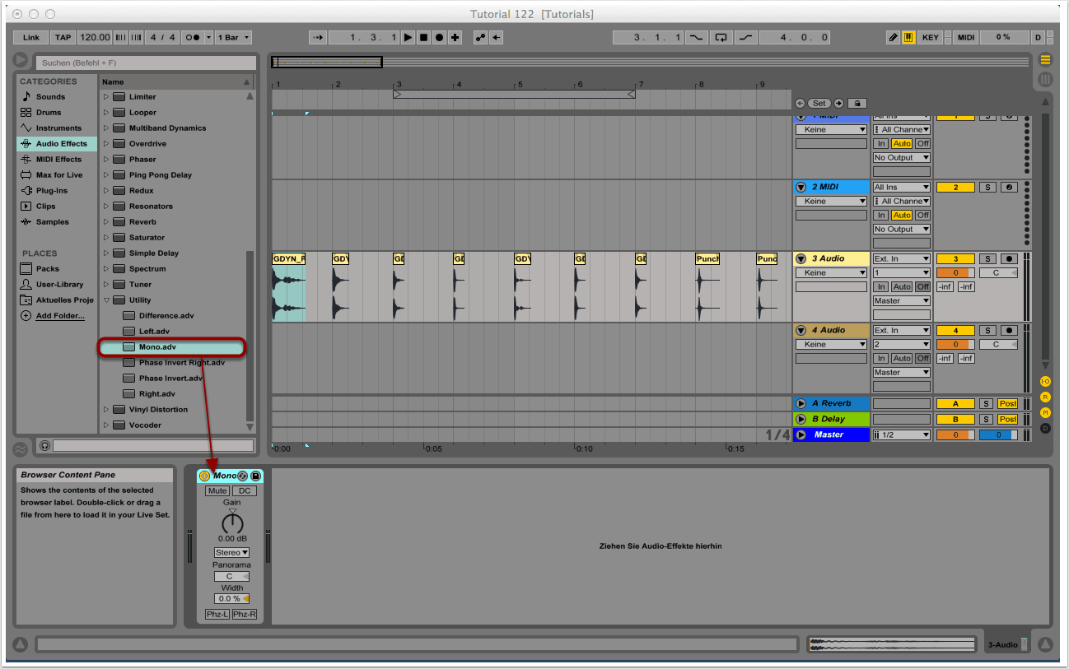Click Add Folder in Places
Image resolution: width=1069 pixels, height=669 pixels.
point(59,316)
